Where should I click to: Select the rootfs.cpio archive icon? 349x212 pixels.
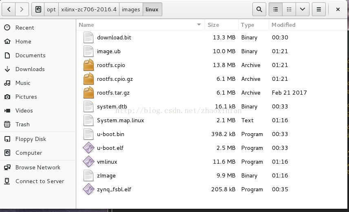tap(88, 65)
